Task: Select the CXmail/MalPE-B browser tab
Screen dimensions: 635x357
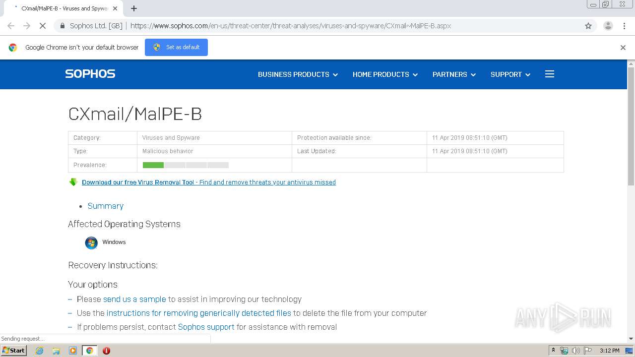Action: [63, 8]
